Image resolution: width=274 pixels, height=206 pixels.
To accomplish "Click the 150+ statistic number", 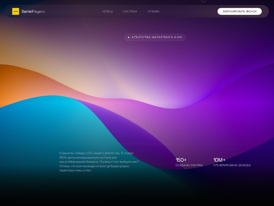I will 181,160.
